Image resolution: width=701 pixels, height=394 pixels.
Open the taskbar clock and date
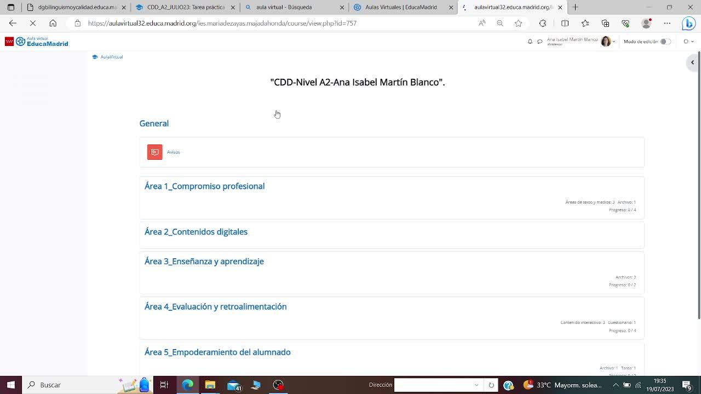[659, 385]
